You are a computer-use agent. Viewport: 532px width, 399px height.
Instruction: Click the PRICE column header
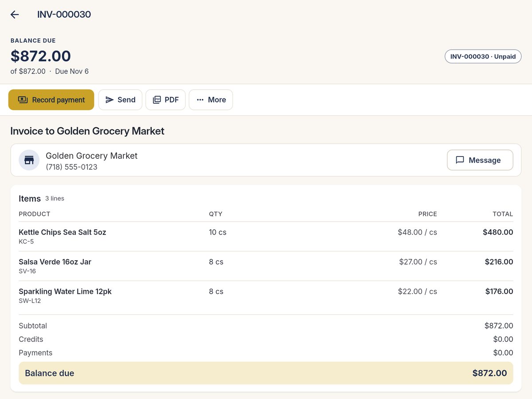[428, 214]
